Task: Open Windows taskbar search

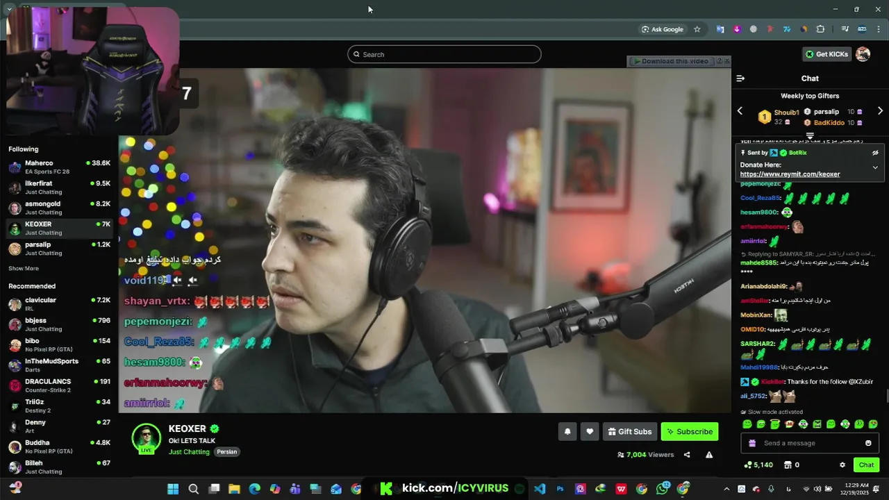Action: tap(194, 489)
